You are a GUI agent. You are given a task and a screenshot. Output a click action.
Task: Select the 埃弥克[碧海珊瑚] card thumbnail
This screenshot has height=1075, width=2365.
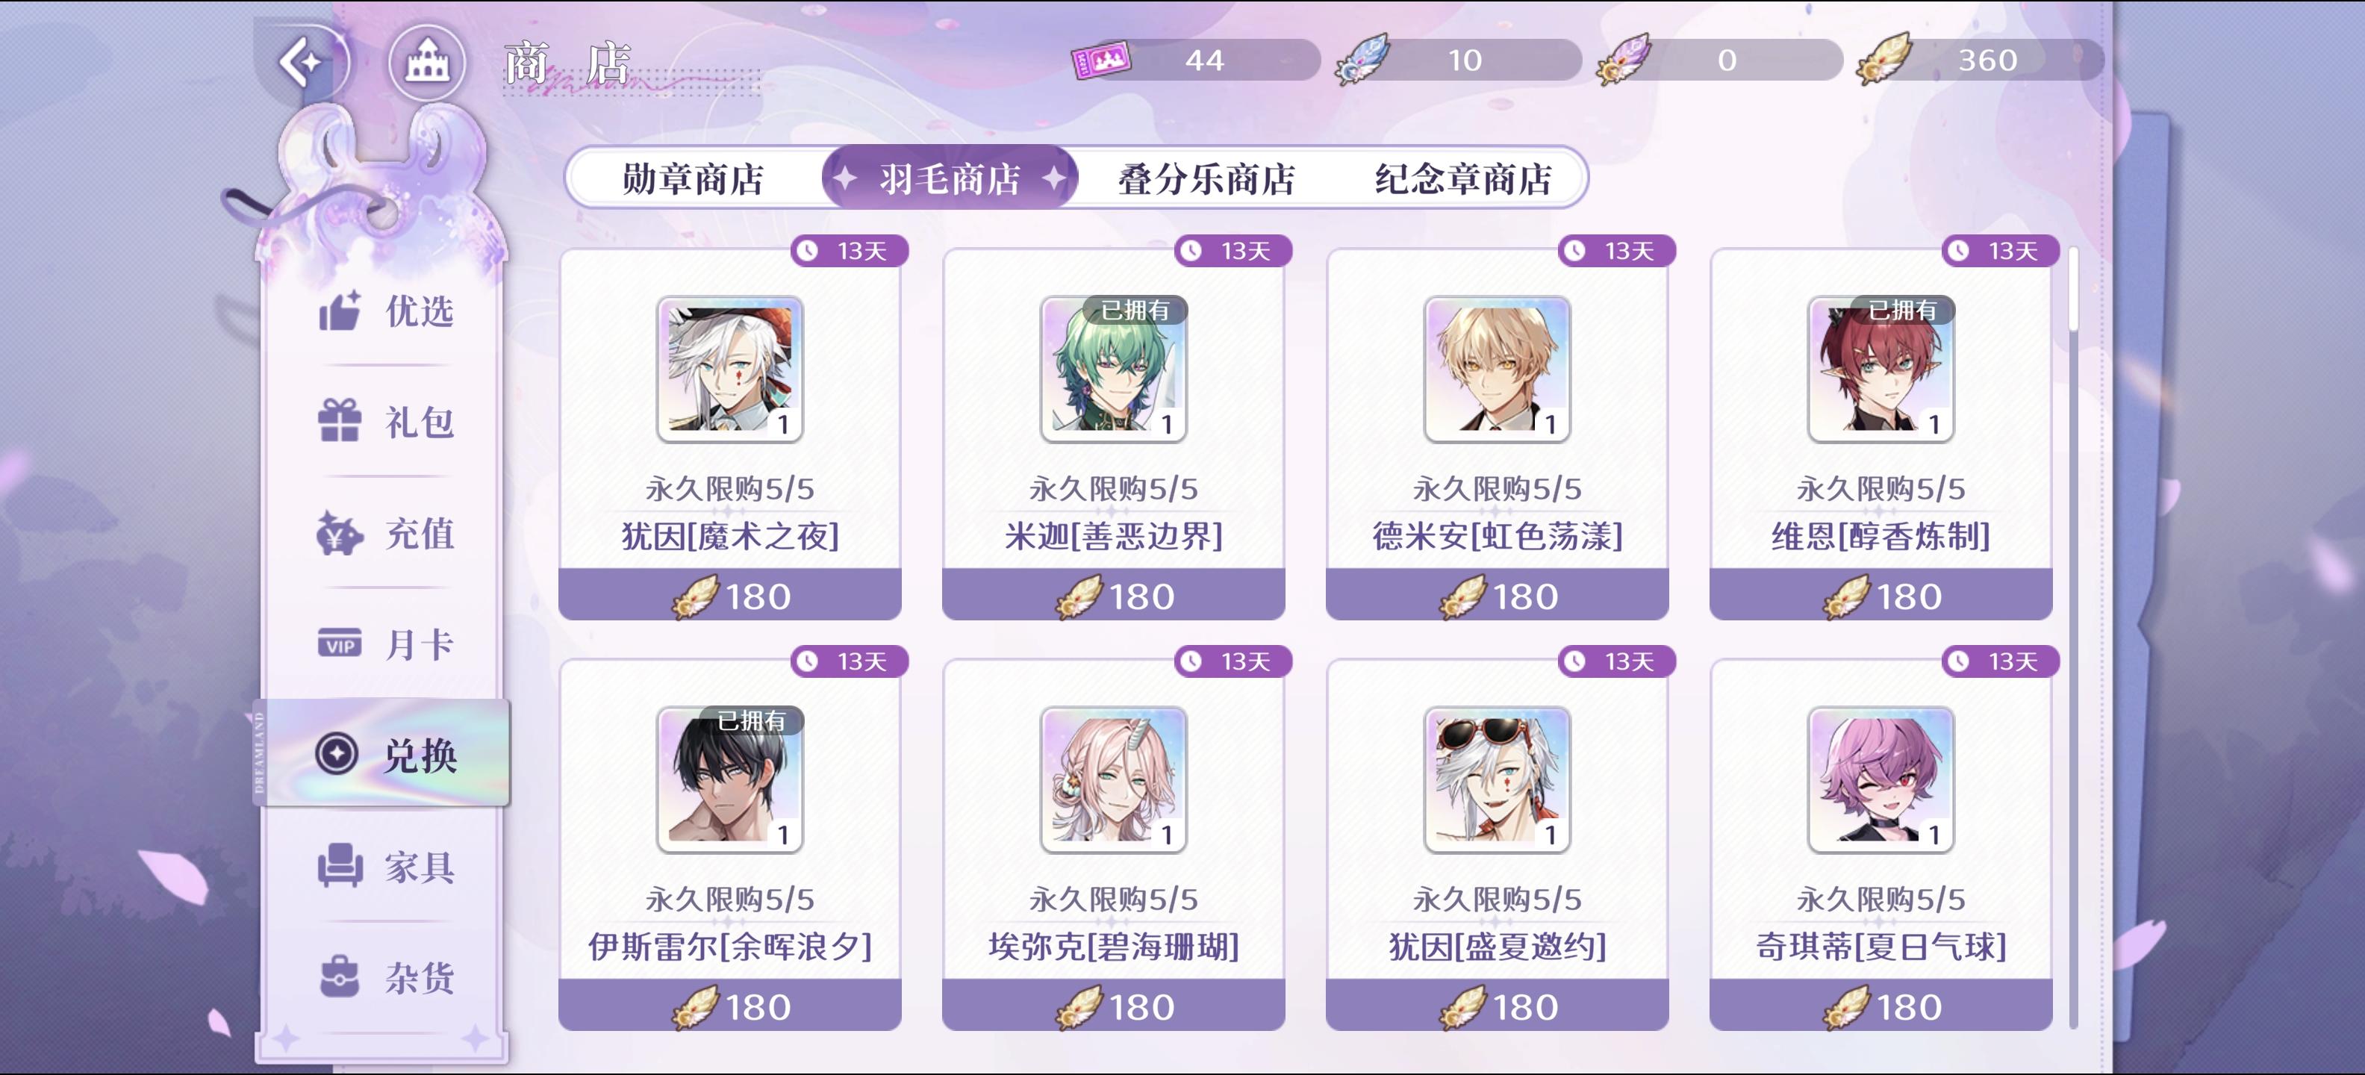1114,779
